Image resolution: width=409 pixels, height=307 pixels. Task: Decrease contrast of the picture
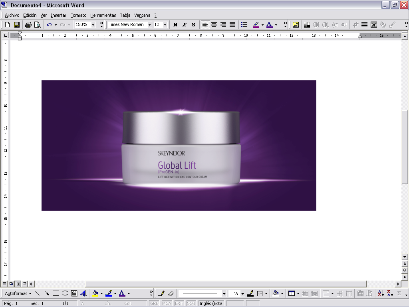point(325,24)
